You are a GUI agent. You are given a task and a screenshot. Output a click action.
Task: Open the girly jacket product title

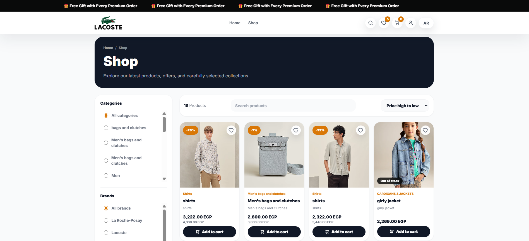[x=389, y=201]
